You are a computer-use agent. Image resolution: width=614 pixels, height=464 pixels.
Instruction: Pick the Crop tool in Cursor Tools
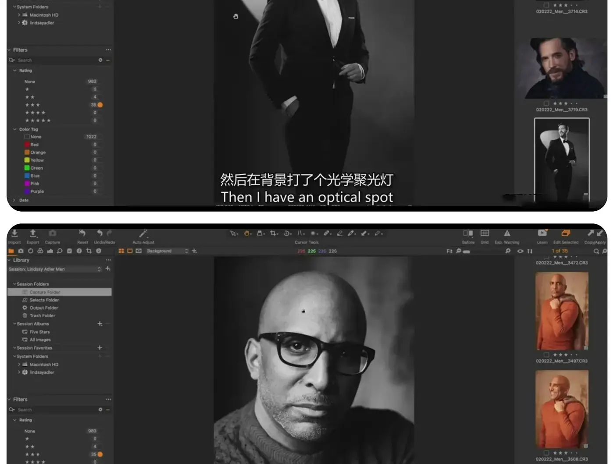274,234
